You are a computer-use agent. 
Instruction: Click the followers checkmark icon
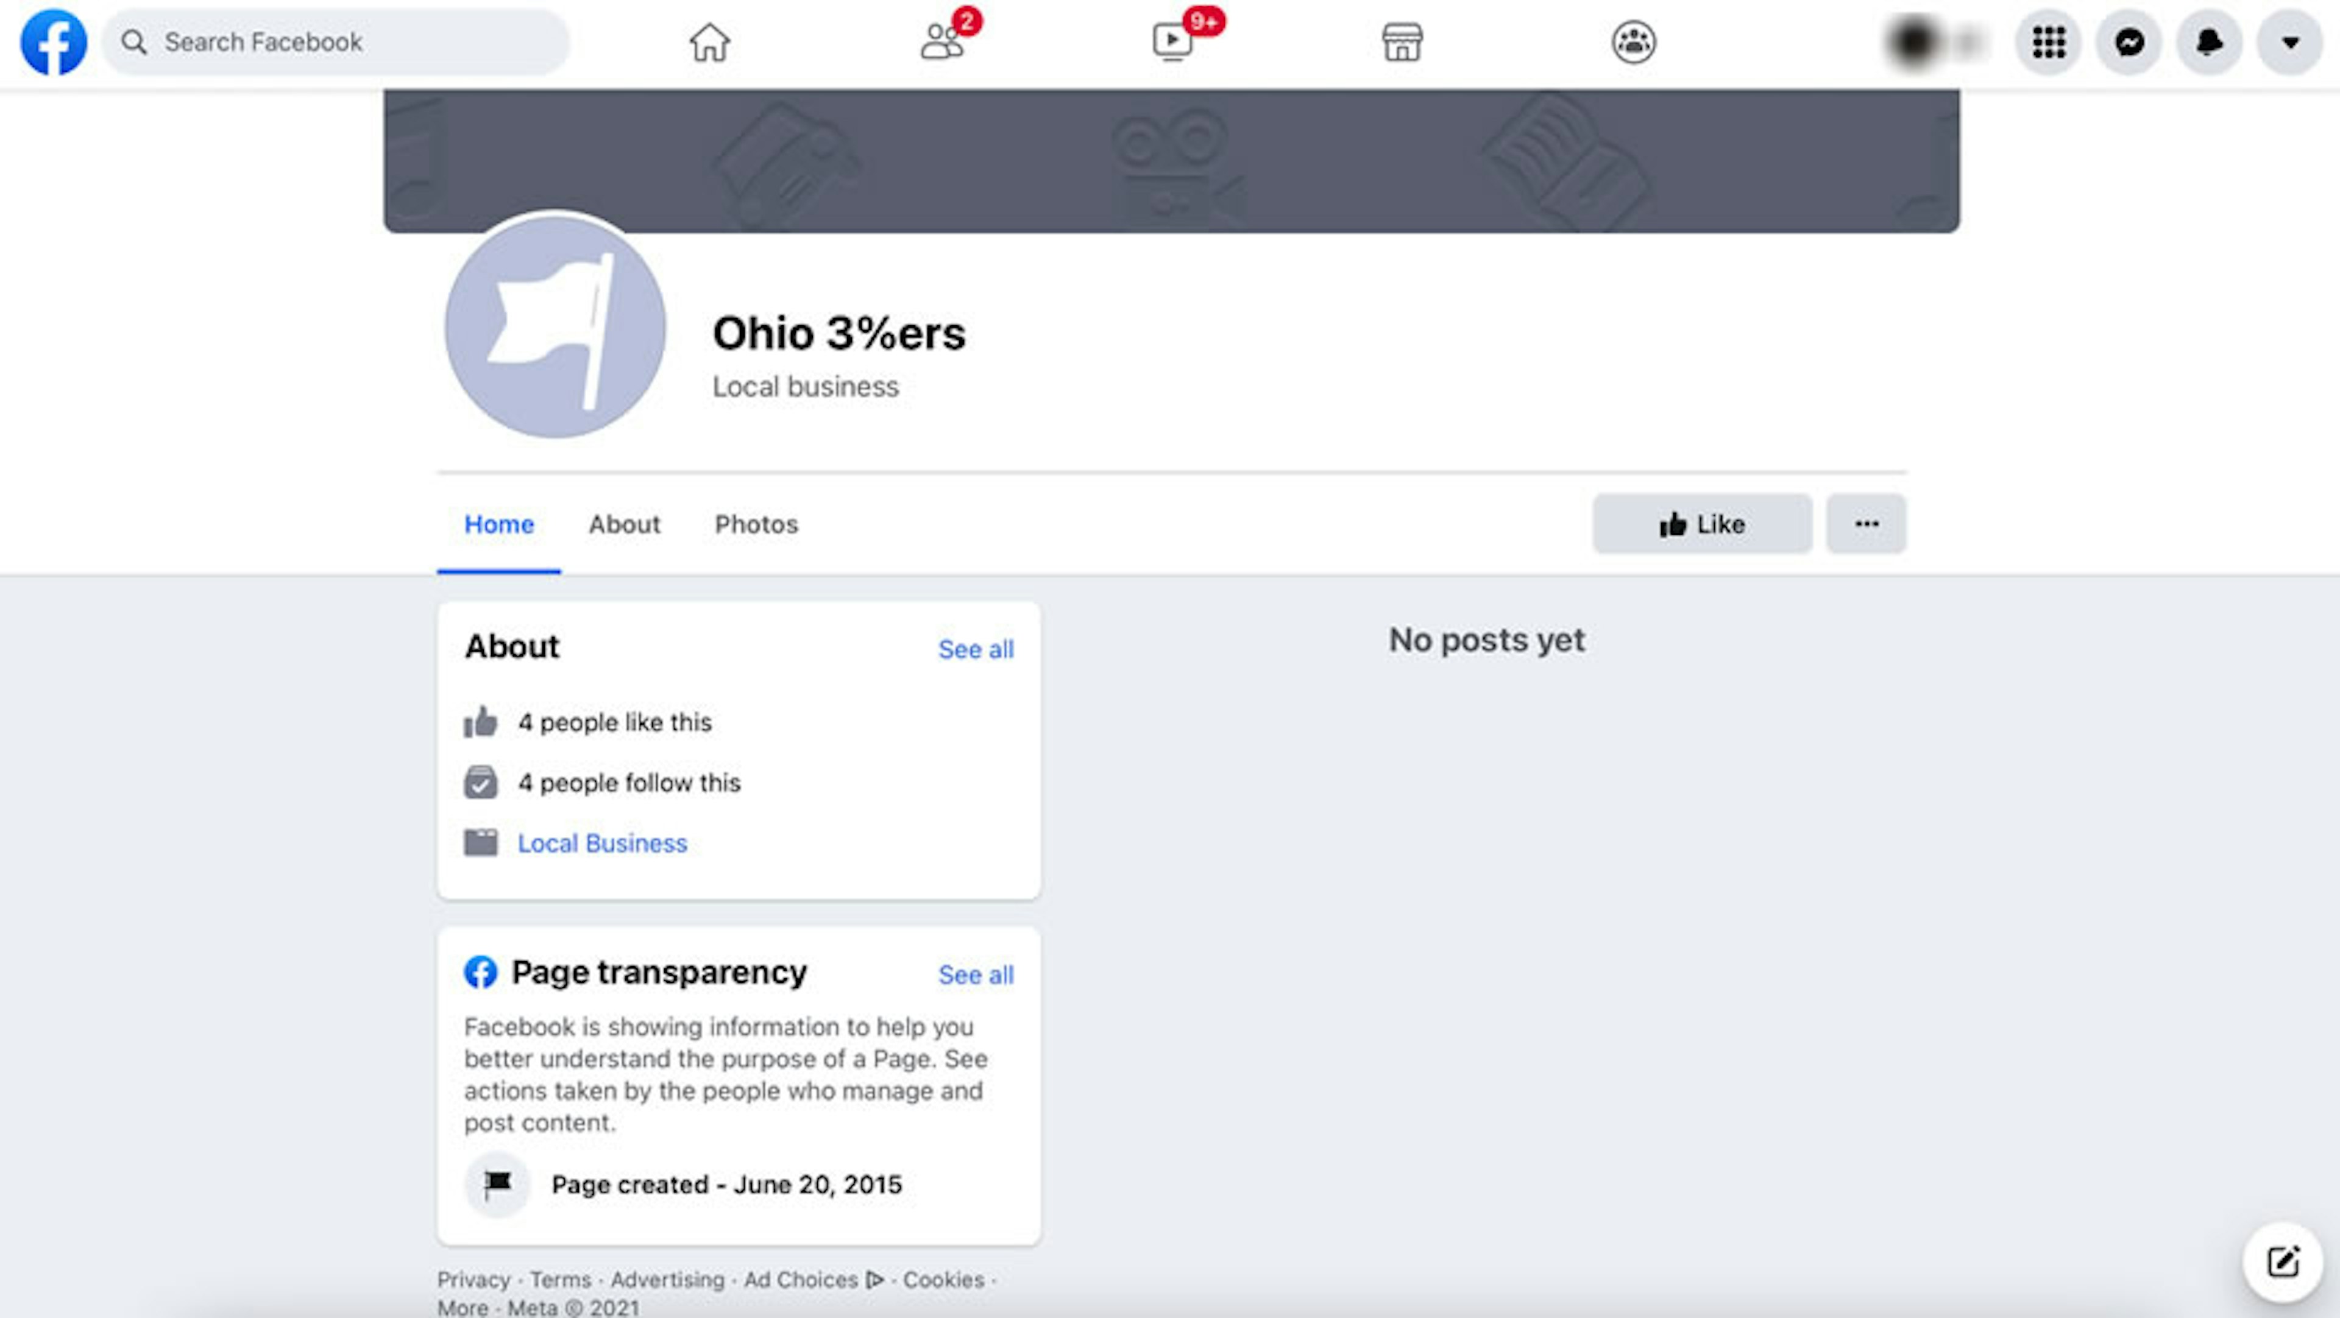click(x=481, y=781)
